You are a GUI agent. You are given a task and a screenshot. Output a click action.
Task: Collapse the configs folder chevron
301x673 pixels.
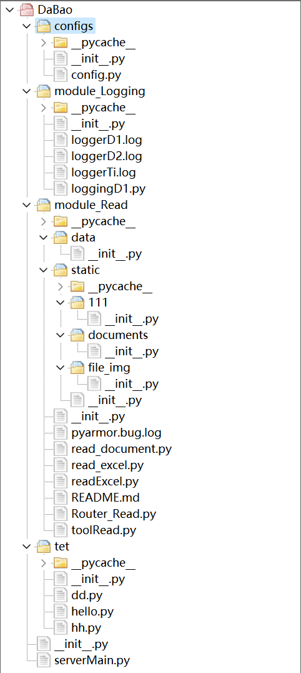[x=27, y=26]
